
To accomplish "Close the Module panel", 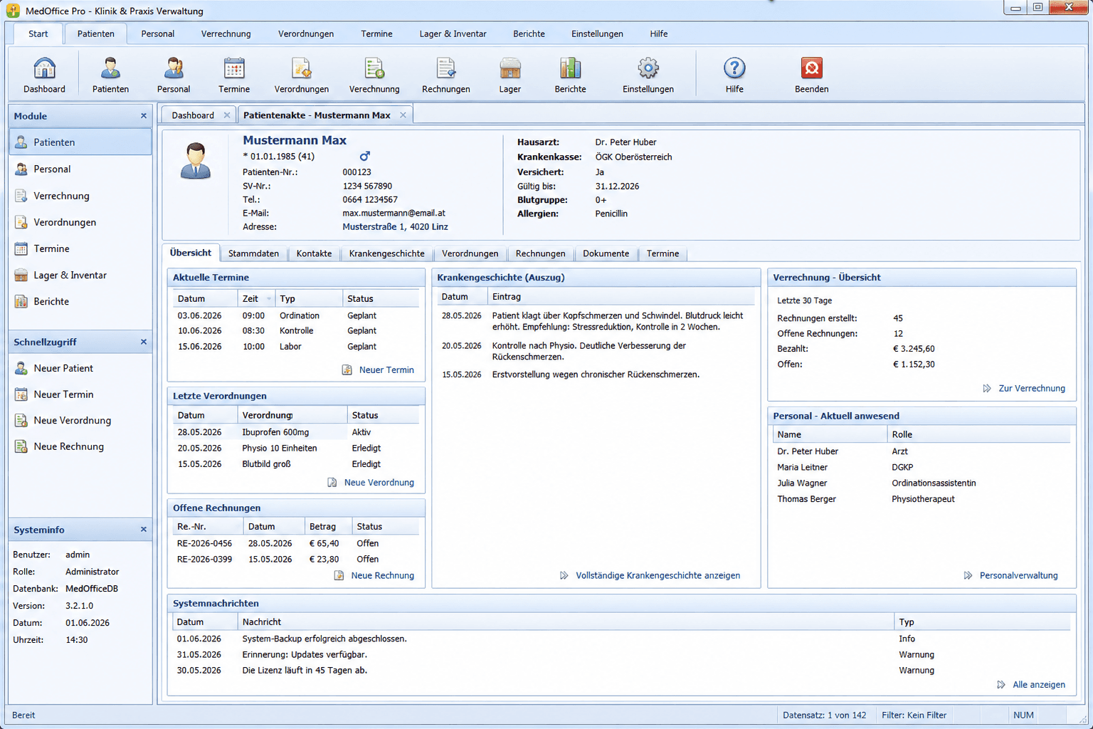I will tap(144, 115).
